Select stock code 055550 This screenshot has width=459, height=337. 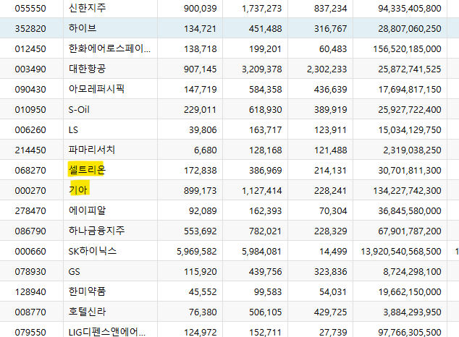click(30, 9)
